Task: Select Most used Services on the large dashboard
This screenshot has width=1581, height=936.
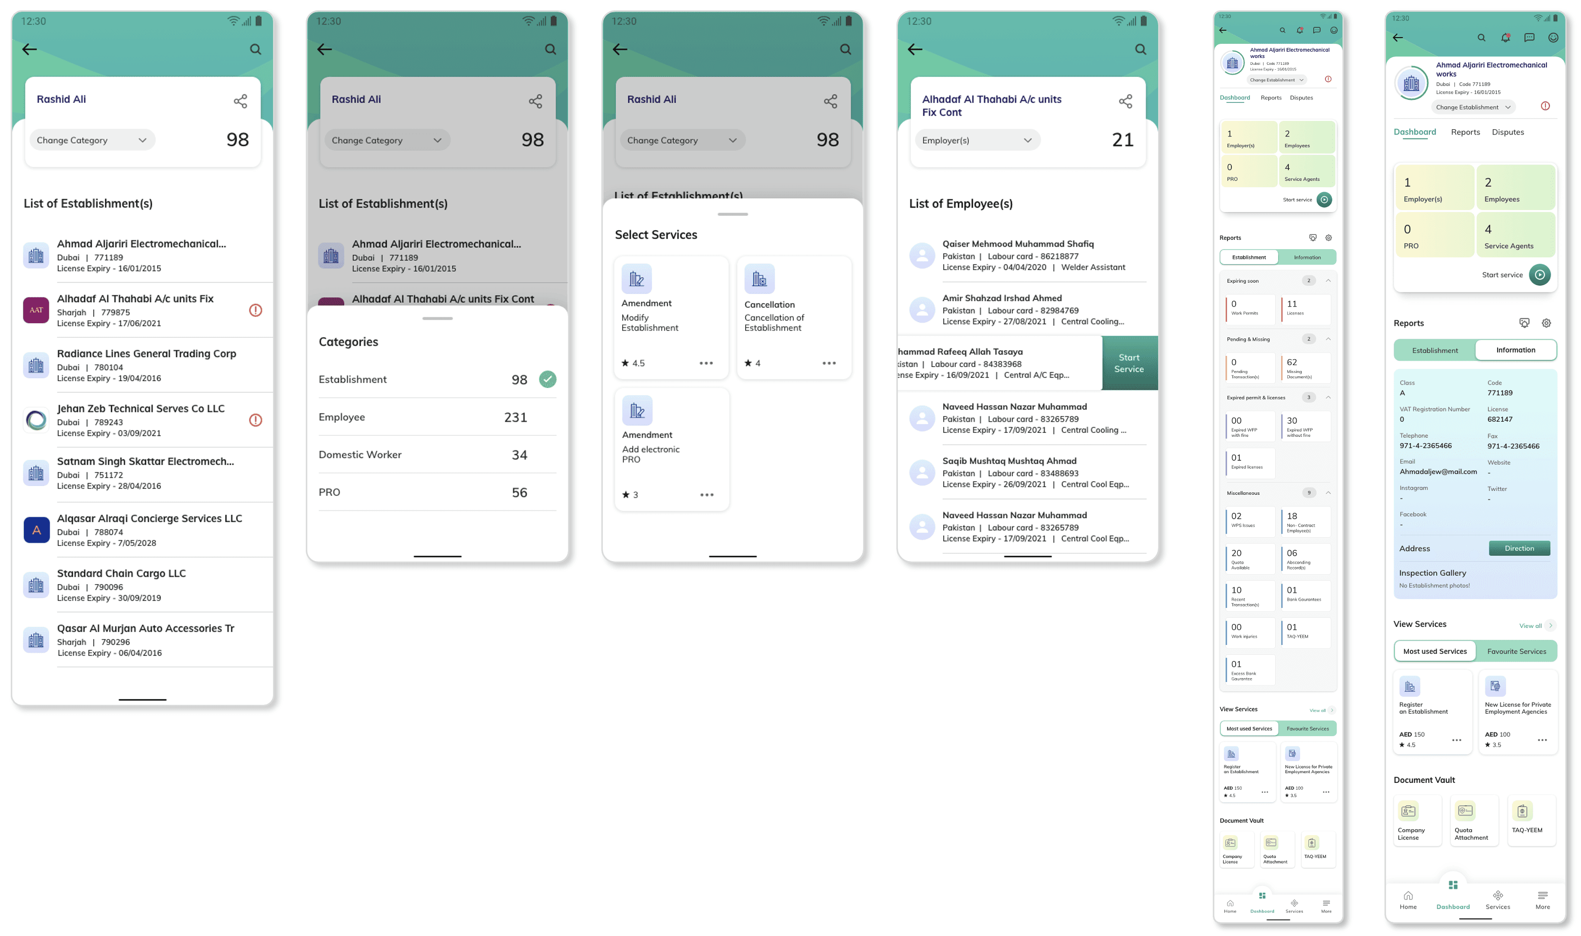Action: point(1435,651)
